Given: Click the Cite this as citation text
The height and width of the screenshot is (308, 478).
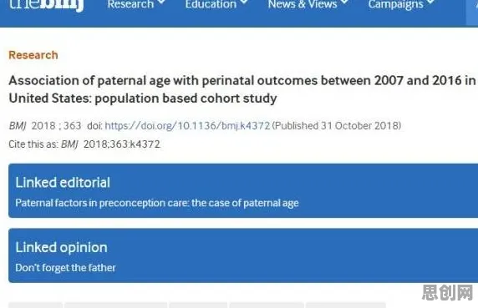Looking at the screenshot, I should tap(84, 144).
